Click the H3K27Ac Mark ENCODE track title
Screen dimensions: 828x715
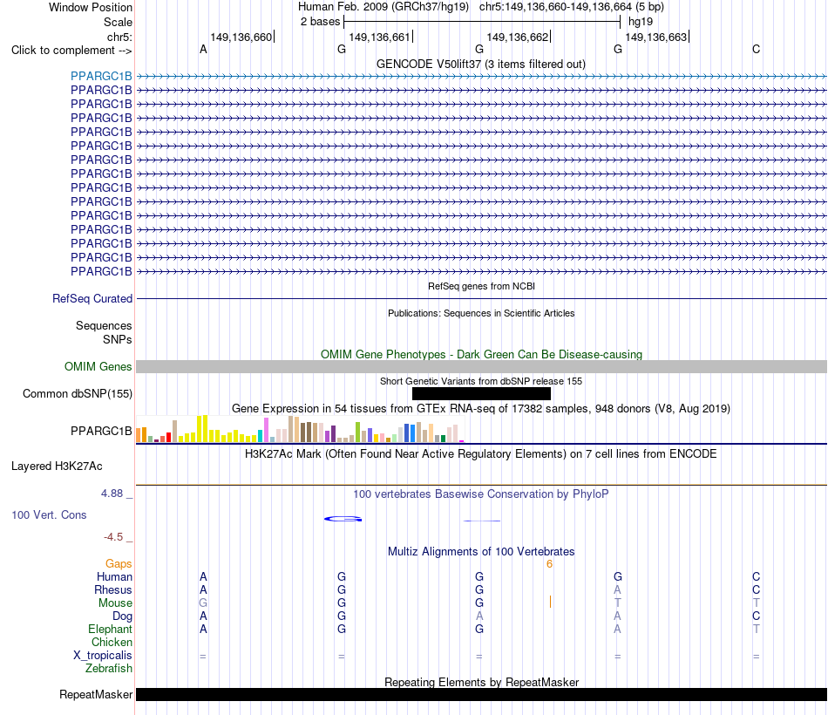coord(480,454)
